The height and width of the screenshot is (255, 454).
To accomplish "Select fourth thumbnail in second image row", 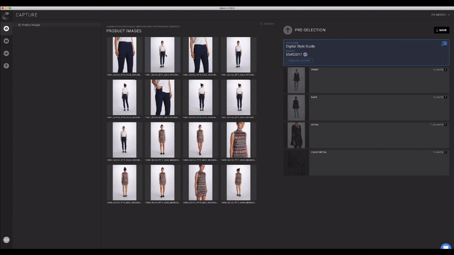I will tap(238, 97).
